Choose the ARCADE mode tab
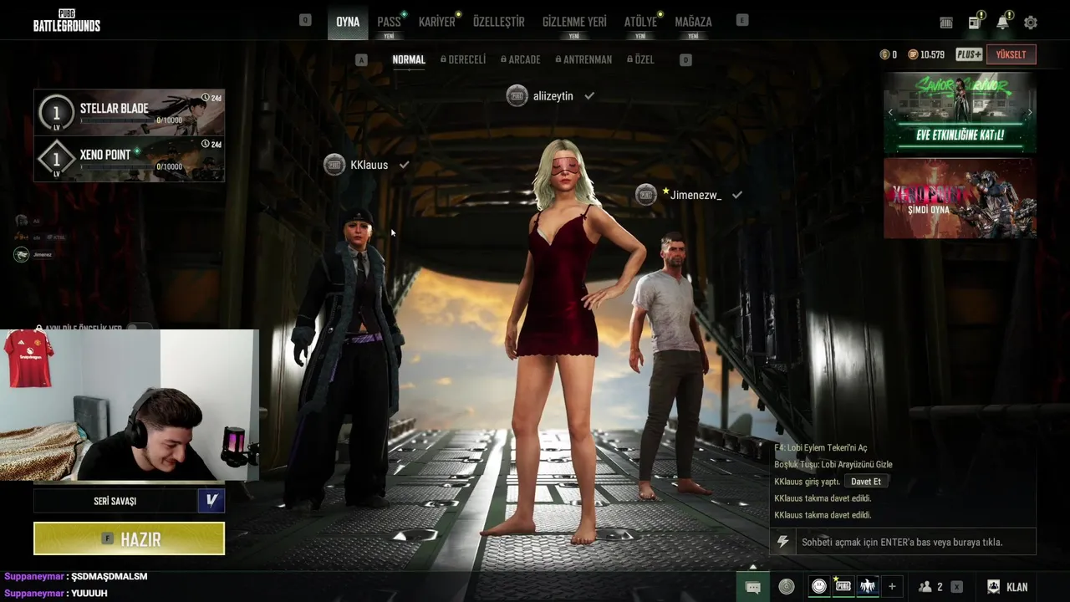The width and height of the screenshot is (1070, 602). coord(520,59)
